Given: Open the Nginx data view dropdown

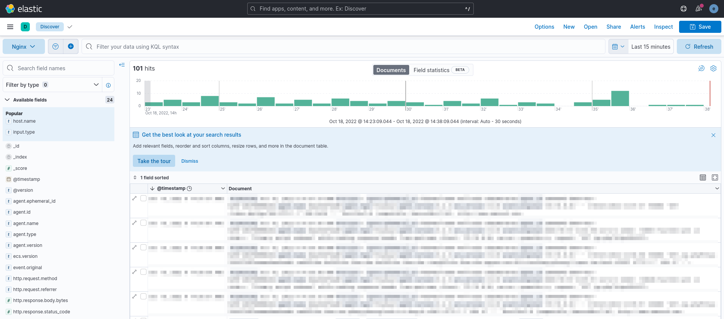Looking at the screenshot, I should point(23,46).
